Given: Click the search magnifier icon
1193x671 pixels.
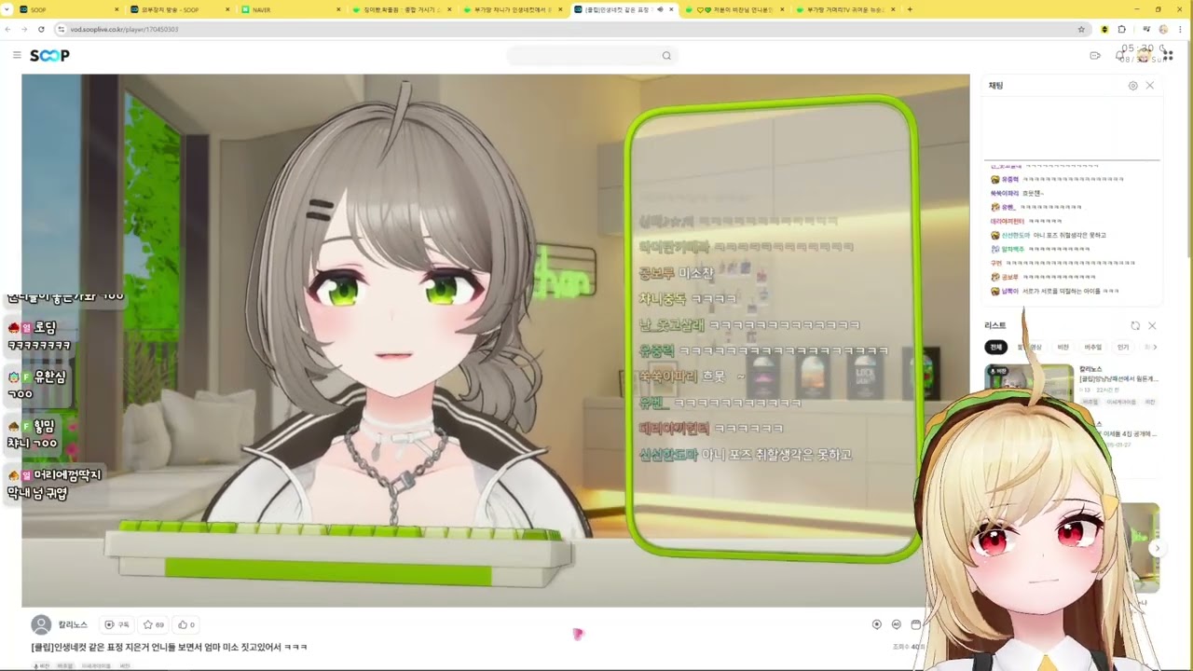Looking at the screenshot, I should (666, 56).
